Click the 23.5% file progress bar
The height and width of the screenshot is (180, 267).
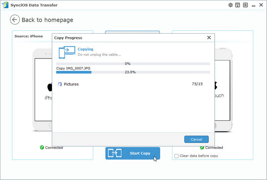coord(133,72)
